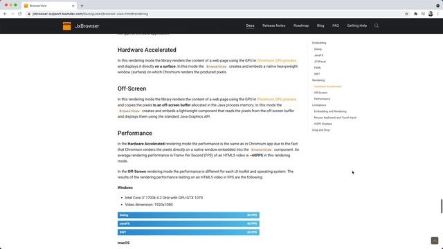Open the Chrome profile avatar
Image resolution: width=443 pixels, height=249 pixels.
(x=431, y=14)
